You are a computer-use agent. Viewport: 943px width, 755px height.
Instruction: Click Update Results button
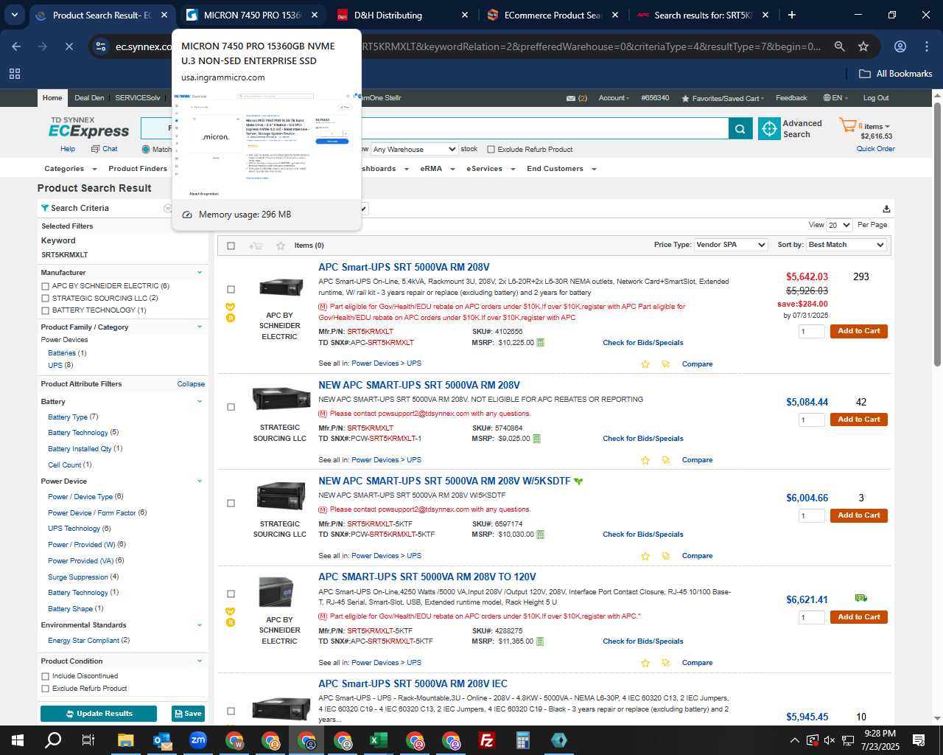click(x=99, y=714)
